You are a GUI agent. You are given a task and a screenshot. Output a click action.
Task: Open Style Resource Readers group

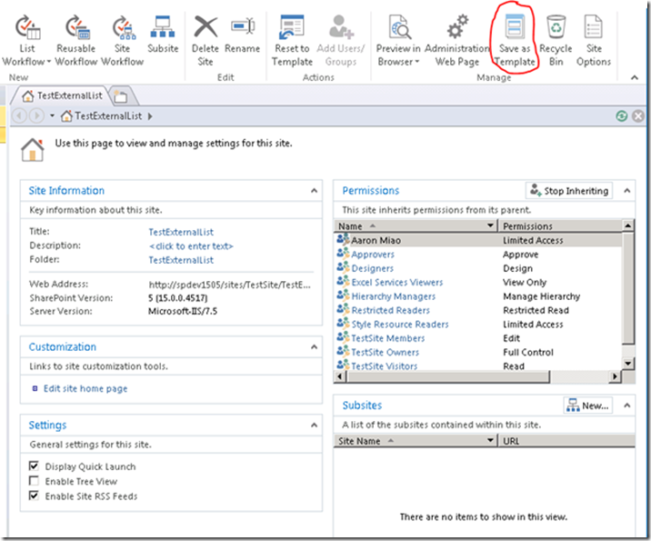tap(400, 325)
